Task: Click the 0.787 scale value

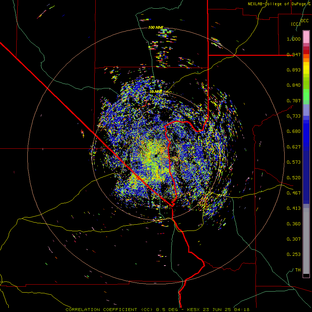Action: pyautogui.click(x=294, y=101)
